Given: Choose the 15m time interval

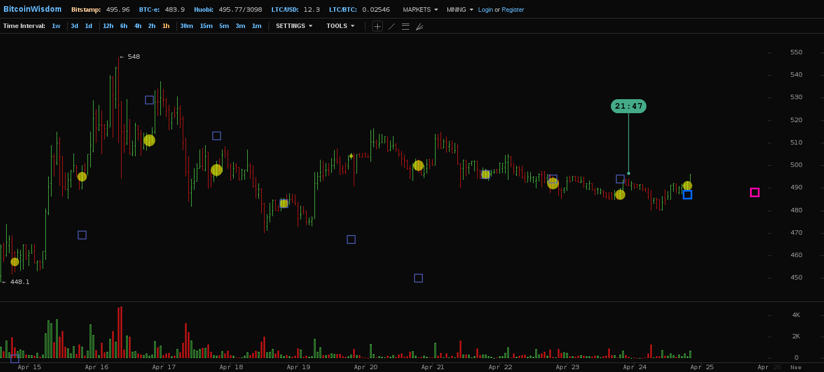Looking at the screenshot, I should pyautogui.click(x=206, y=26).
